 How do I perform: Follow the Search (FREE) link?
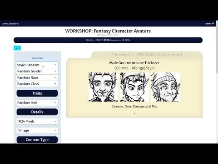coord(37,58)
